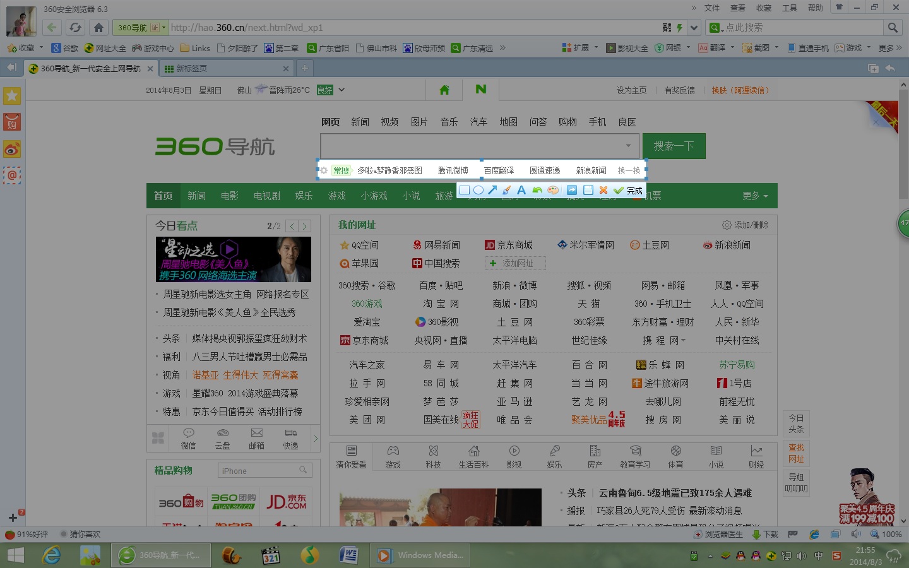Open the address bar history dropdown

(x=694, y=28)
